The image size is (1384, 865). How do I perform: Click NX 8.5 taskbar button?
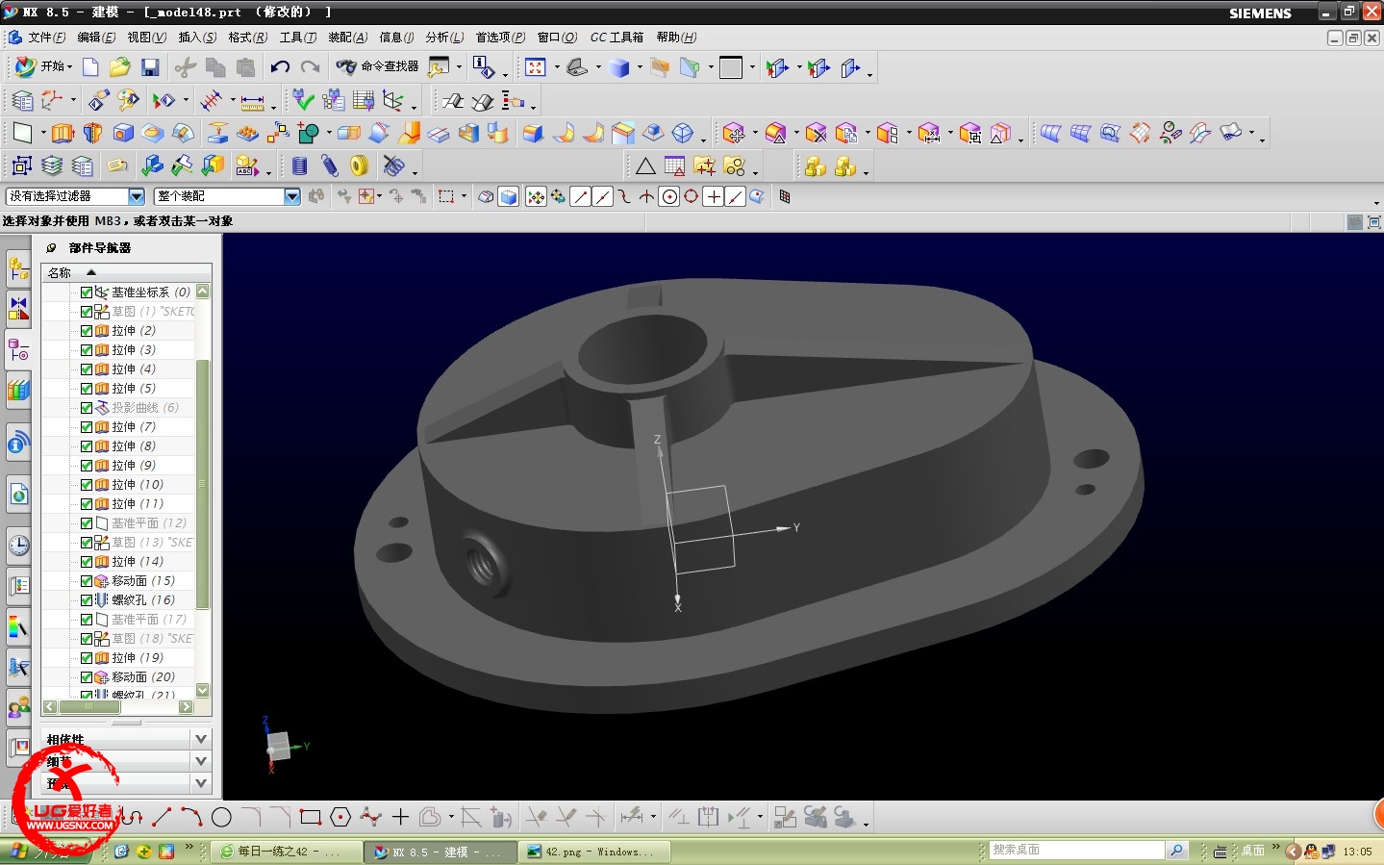pos(440,852)
